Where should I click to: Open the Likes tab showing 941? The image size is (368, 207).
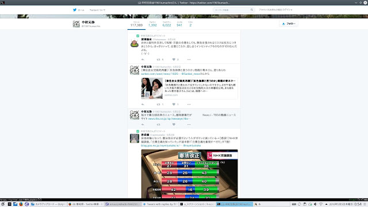179,24
